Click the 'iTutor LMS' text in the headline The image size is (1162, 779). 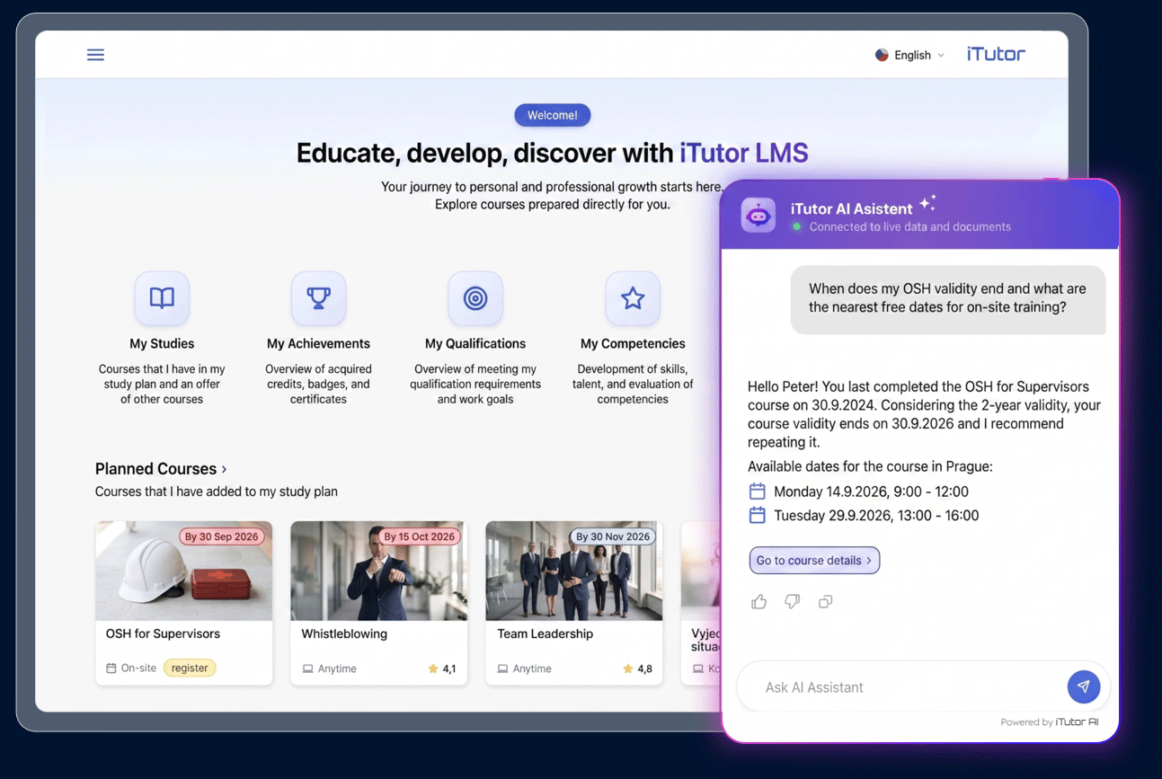744,153
